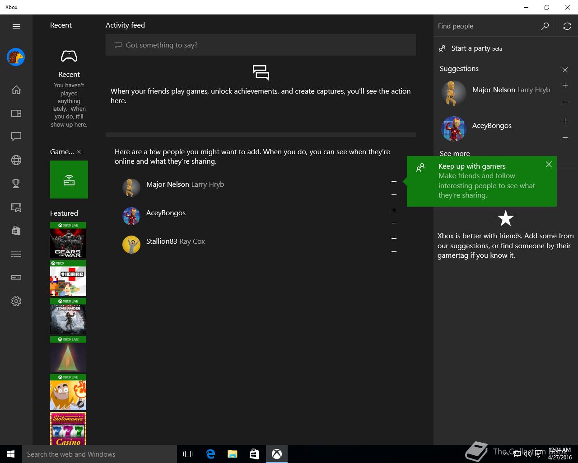Click the Featured section heading
The height and width of the screenshot is (463, 578).
[64, 213]
